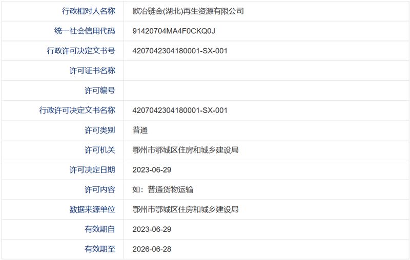
Task: Select the 许可决定日期 value 2023-06-29
Action: pyautogui.click(x=152, y=170)
